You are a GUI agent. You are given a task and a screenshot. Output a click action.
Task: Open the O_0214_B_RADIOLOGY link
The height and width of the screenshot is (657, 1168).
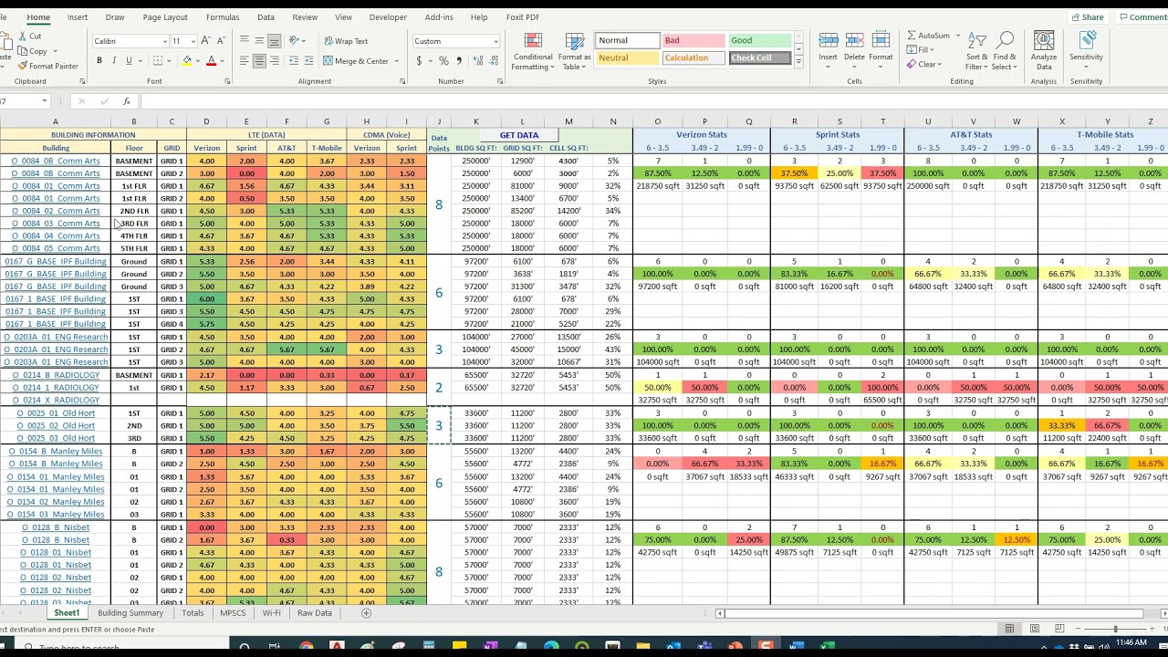56,375
